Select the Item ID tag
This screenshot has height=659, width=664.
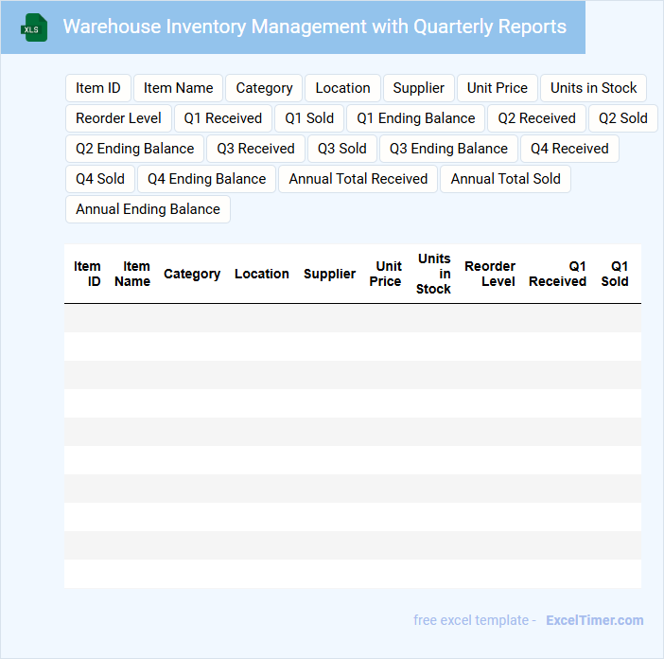click(x=98, y=88)
